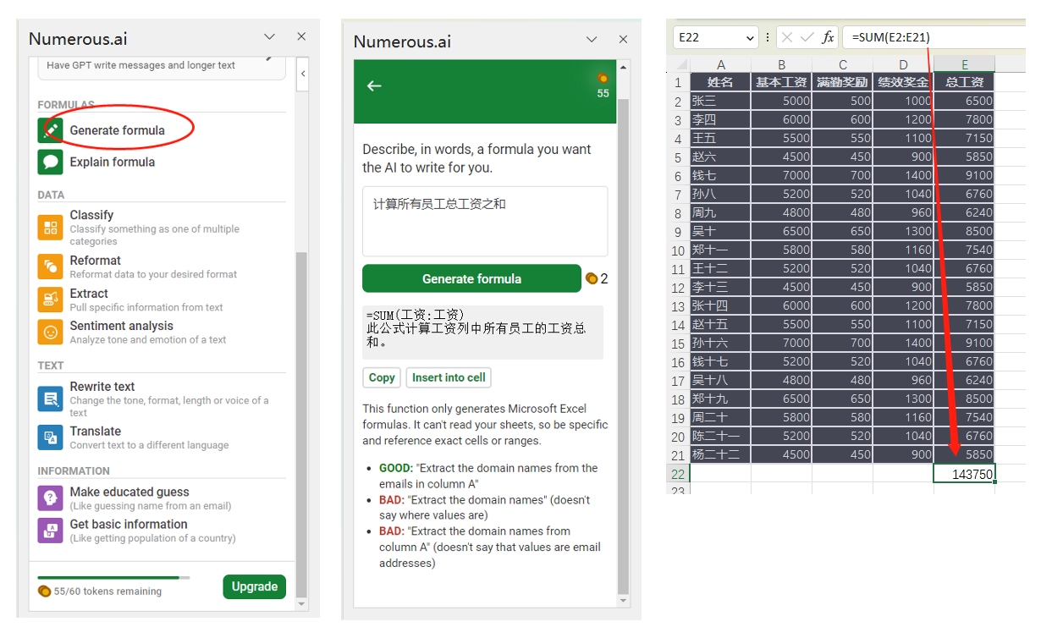Image resolution: width=1052 pixels, height=638 pixels.
Task: Click the green Upgrade button
Action: click(x=254, y=586)
